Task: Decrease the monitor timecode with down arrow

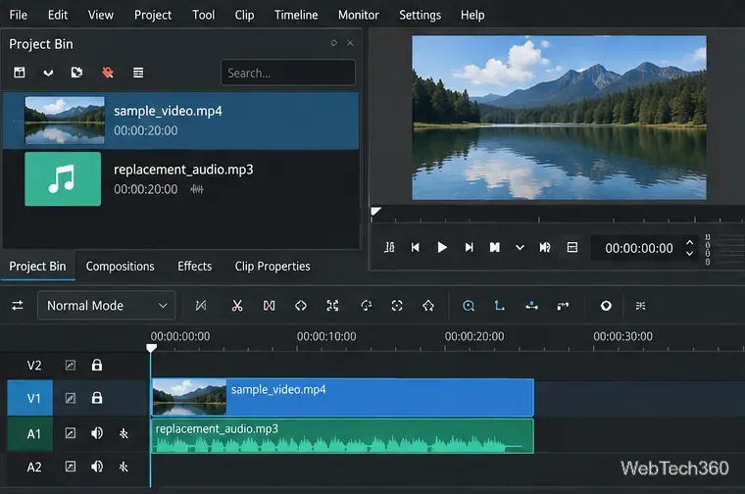Action: tap(689, 254)
